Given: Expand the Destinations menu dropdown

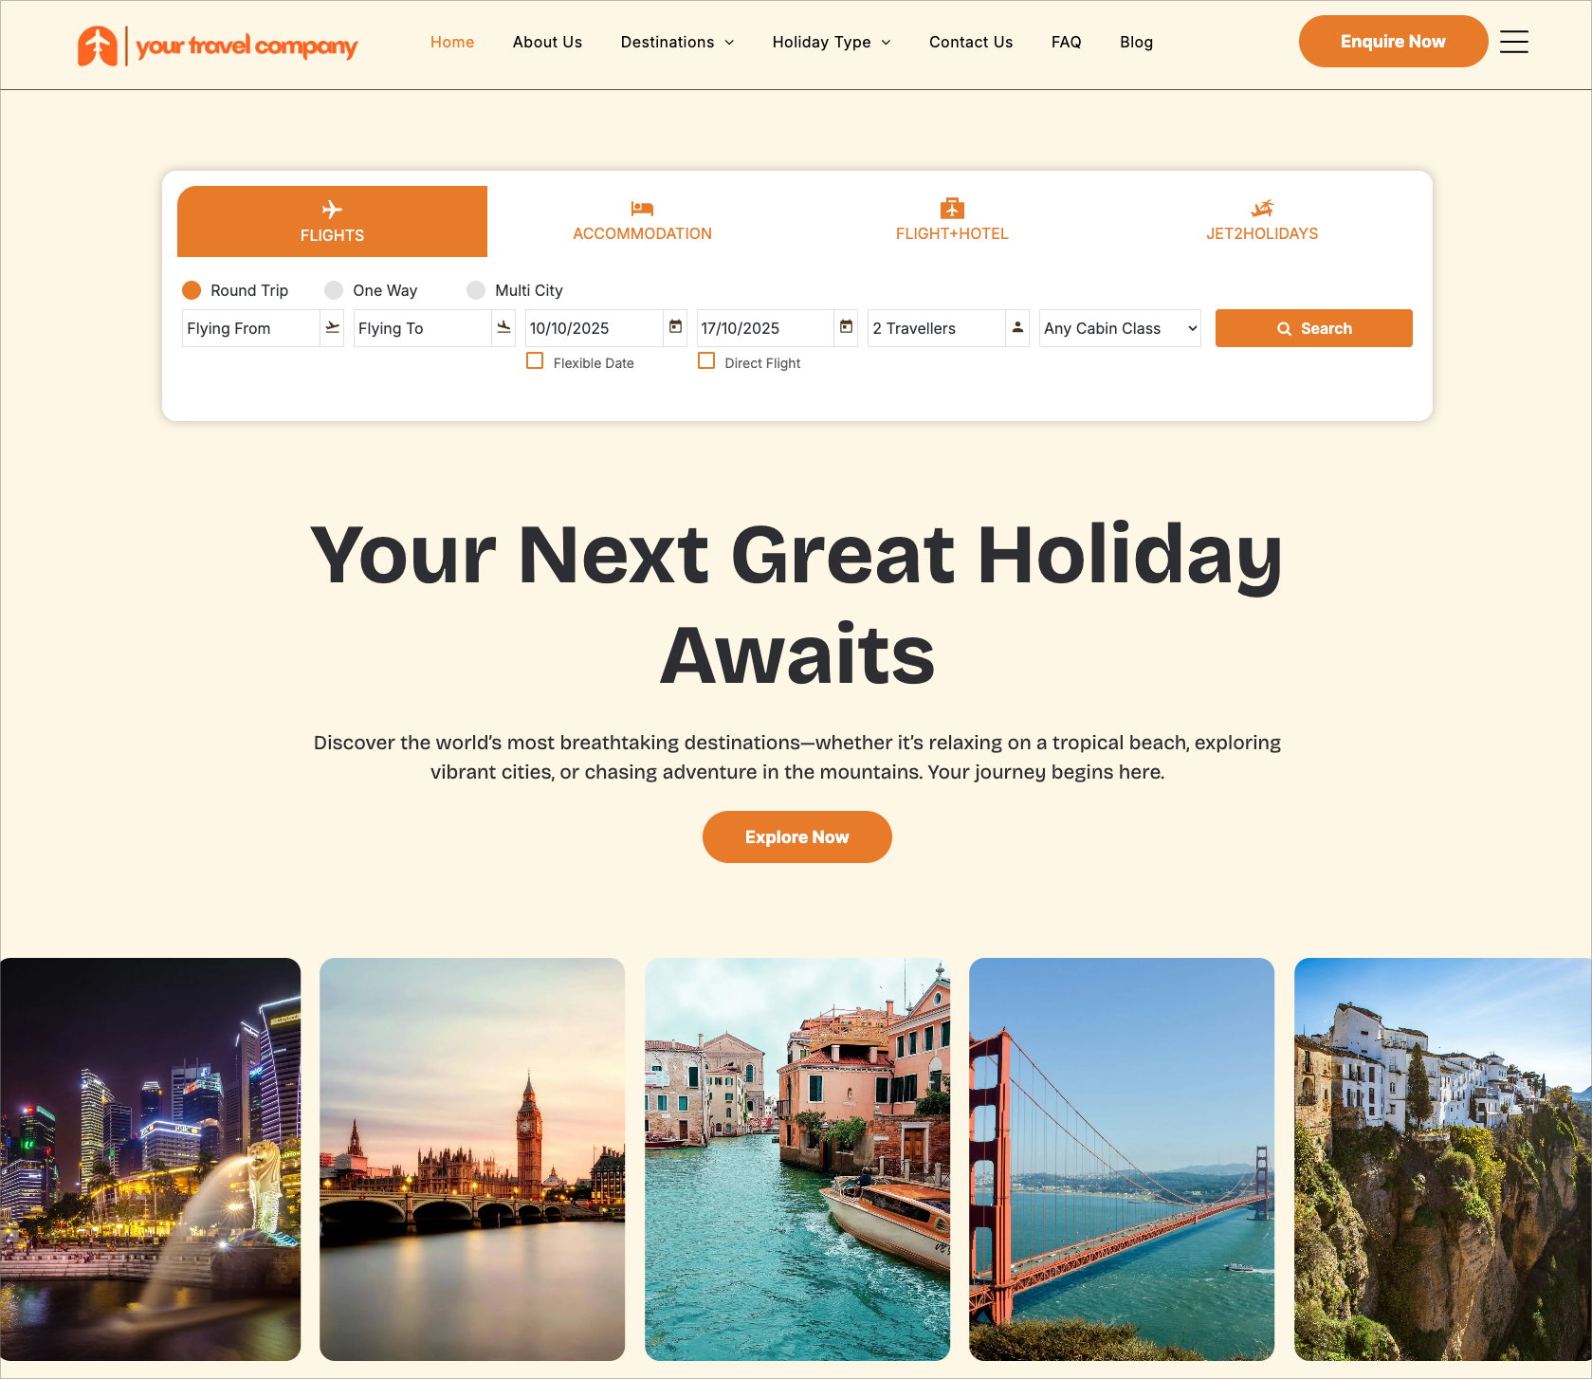Looking at the screenshot, I should 677,42.
